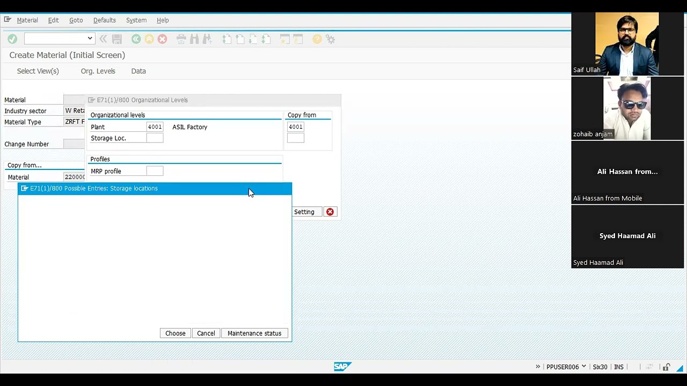This screenshot has height=386, width=687.
Task: Click the INS insert mode indicator
Action: (x=619, y=367)
